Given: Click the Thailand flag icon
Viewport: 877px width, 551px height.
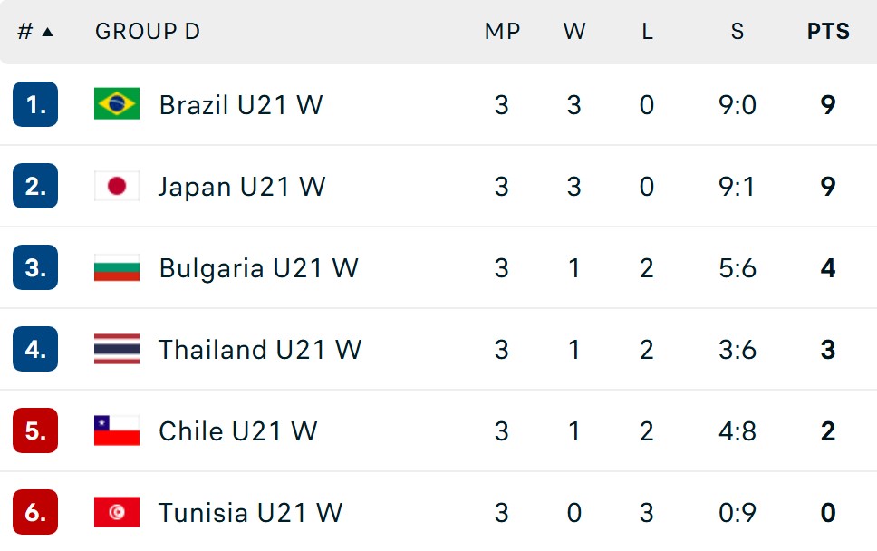Looking at the screenshot, I should [x=116, y=349].
